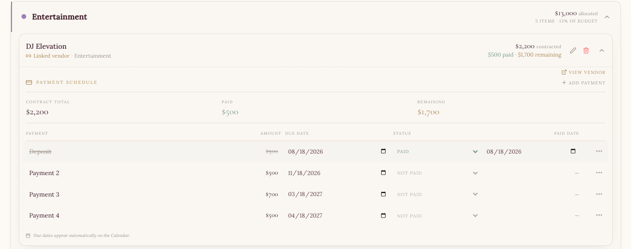Viewport: 631px width, 249px height.
Task: Open the Payment 4 status dropdown
Action: click(x=438, y=215)
